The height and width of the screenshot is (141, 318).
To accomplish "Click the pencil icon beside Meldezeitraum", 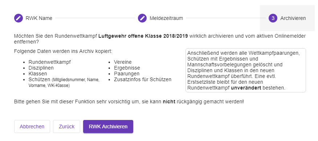I will pyautogui.click(x=142, y=18).
